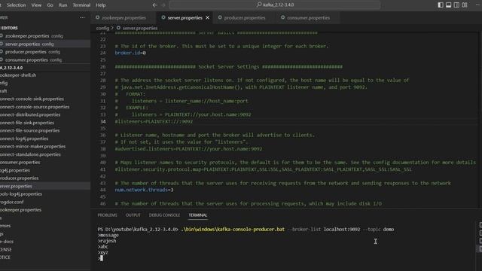Open zookeeper-shell.sh in the file tree
482x271 pixels.
coord(45,75)
